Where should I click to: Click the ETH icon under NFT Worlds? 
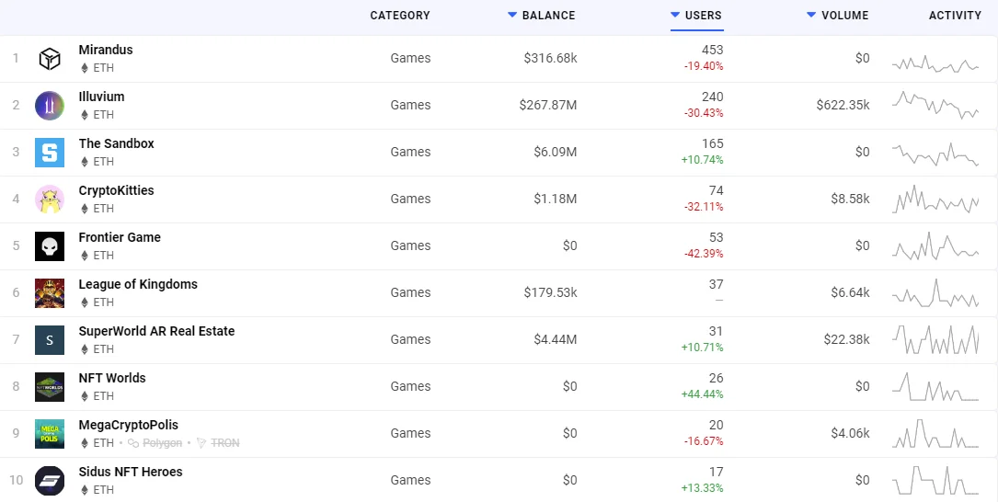coord(84,395)
